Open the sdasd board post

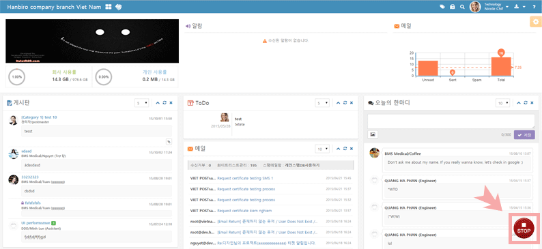[26, 151]
